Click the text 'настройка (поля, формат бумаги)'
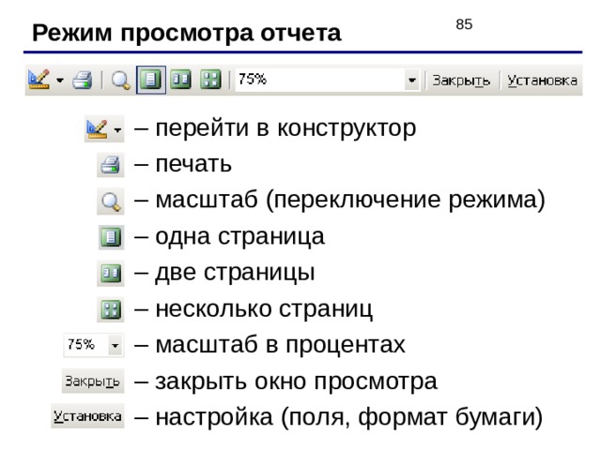This screenshot has width=601, height=450. [349, 417]
